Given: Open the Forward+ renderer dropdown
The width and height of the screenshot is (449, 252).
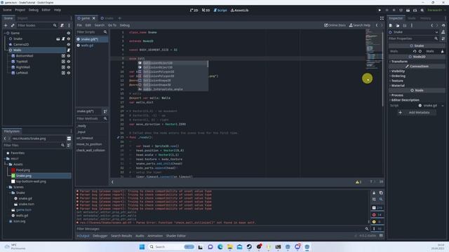Looking at the screenshot, I should point(436,10).
